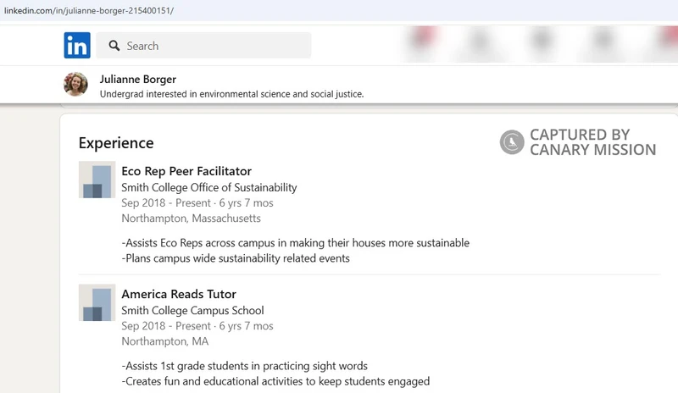The width and height of the screenshot is (678, 393).
Task: Click the browser URL address text
Action: pyautogui.click(x=89, y=10)
